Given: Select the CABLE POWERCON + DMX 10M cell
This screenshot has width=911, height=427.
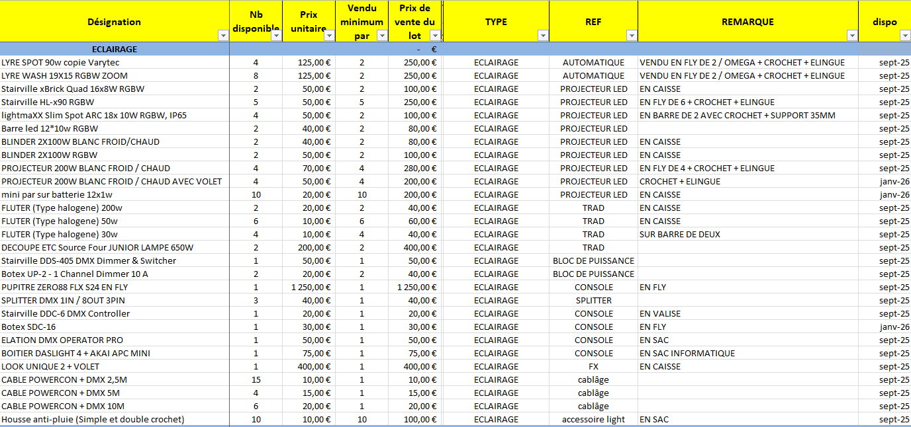Looking at the screenshot, I should pyautogui.click(x=115, y=406).
